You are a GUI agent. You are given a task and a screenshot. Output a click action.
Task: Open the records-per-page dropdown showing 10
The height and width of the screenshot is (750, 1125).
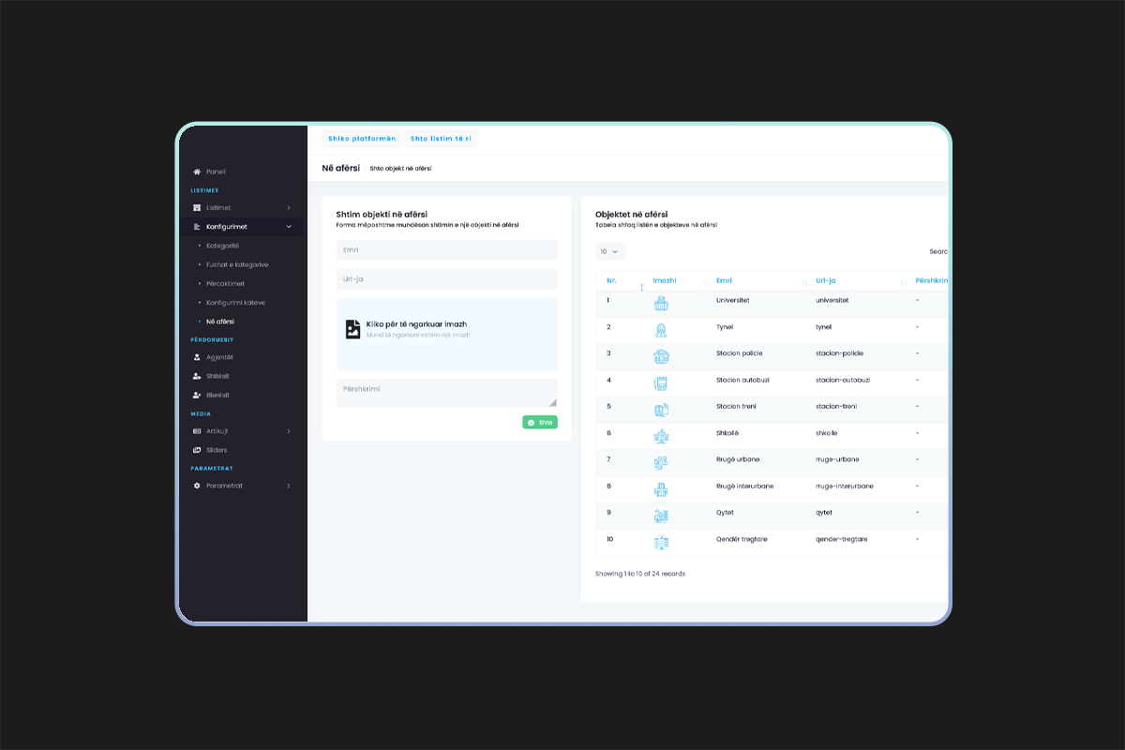pos(609,251)
